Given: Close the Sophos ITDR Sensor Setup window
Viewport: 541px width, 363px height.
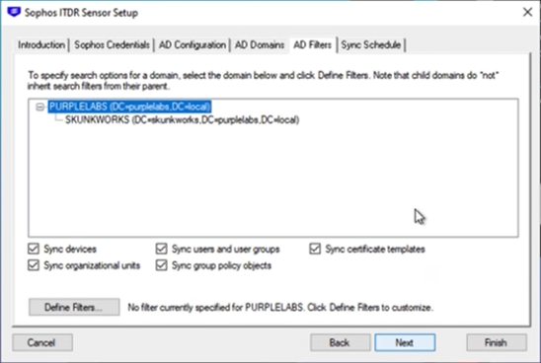Looking at the screenshot, I should click(x=527, y=13).
